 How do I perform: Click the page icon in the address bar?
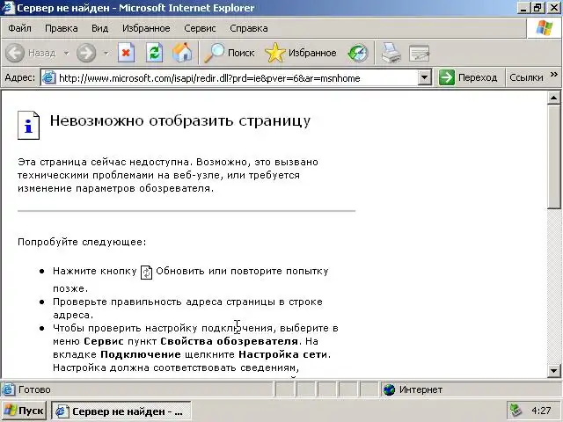[x=49, y=77]
